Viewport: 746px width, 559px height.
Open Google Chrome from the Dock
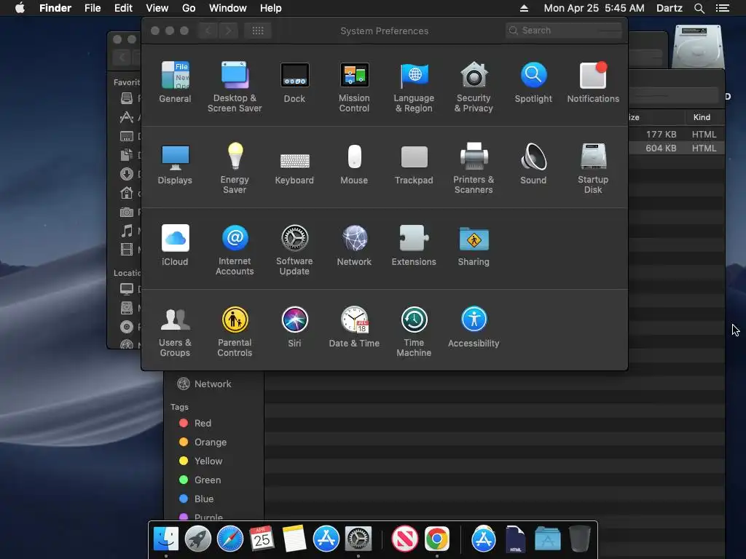(x=437, y=539)
